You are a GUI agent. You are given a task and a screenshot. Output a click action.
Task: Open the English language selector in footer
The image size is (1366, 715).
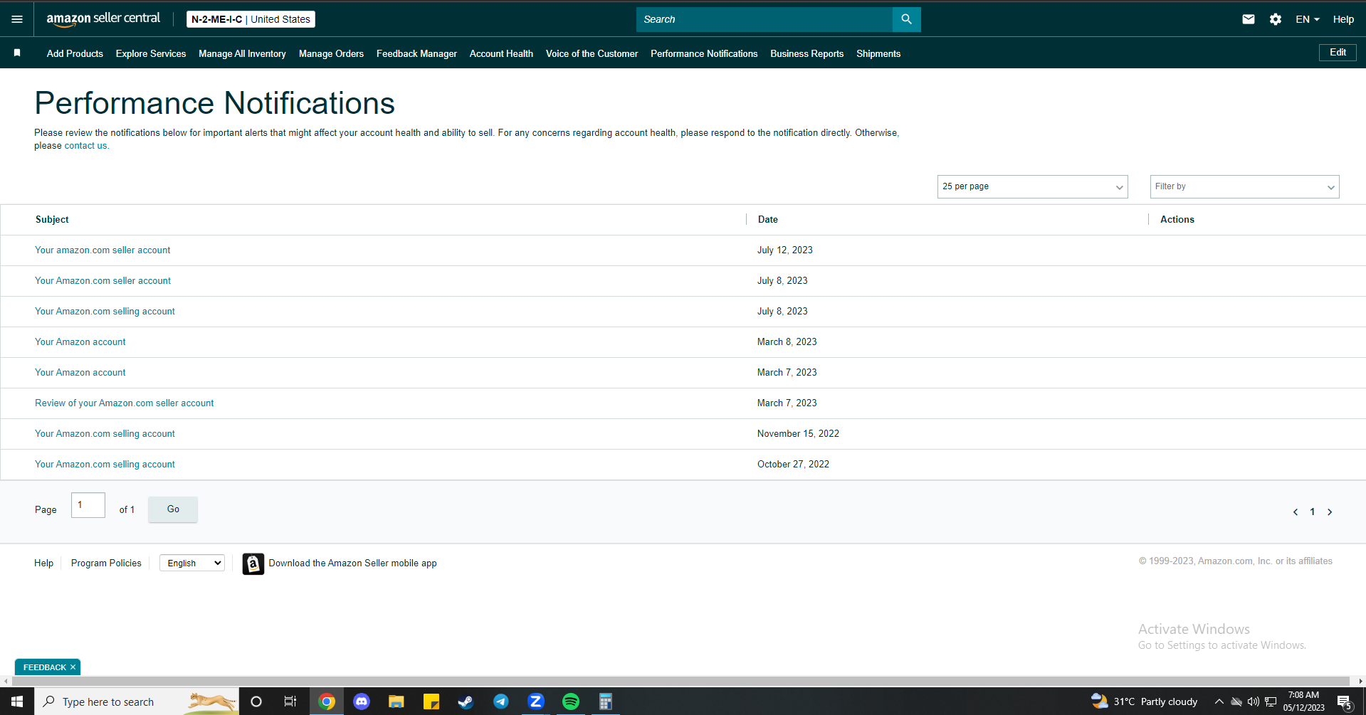(192, 563)
